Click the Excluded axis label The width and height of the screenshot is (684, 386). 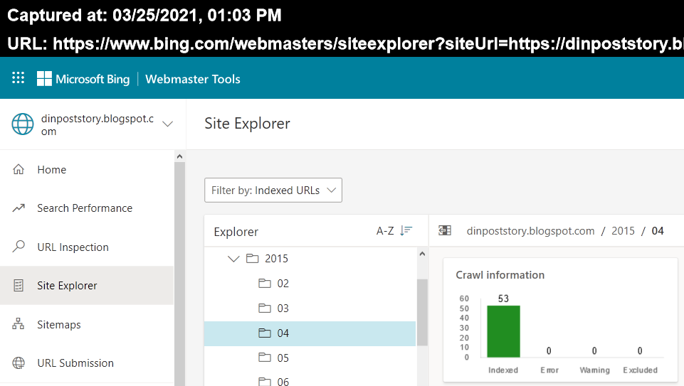(640, 370)
